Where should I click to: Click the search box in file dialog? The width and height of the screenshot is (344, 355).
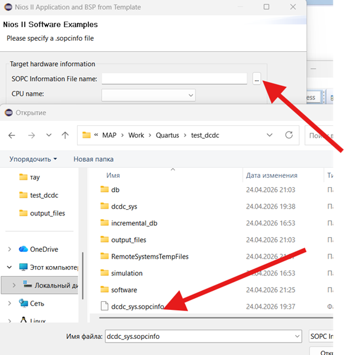click(319, 135)
